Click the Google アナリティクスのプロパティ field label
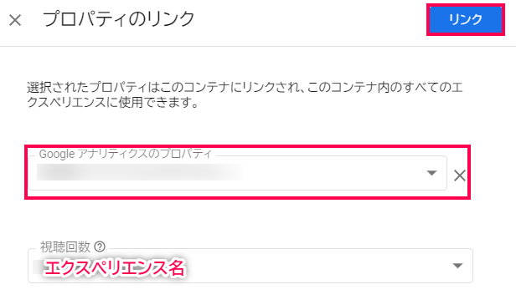Screen dimensions: 516x305 [x=126, y=154]
